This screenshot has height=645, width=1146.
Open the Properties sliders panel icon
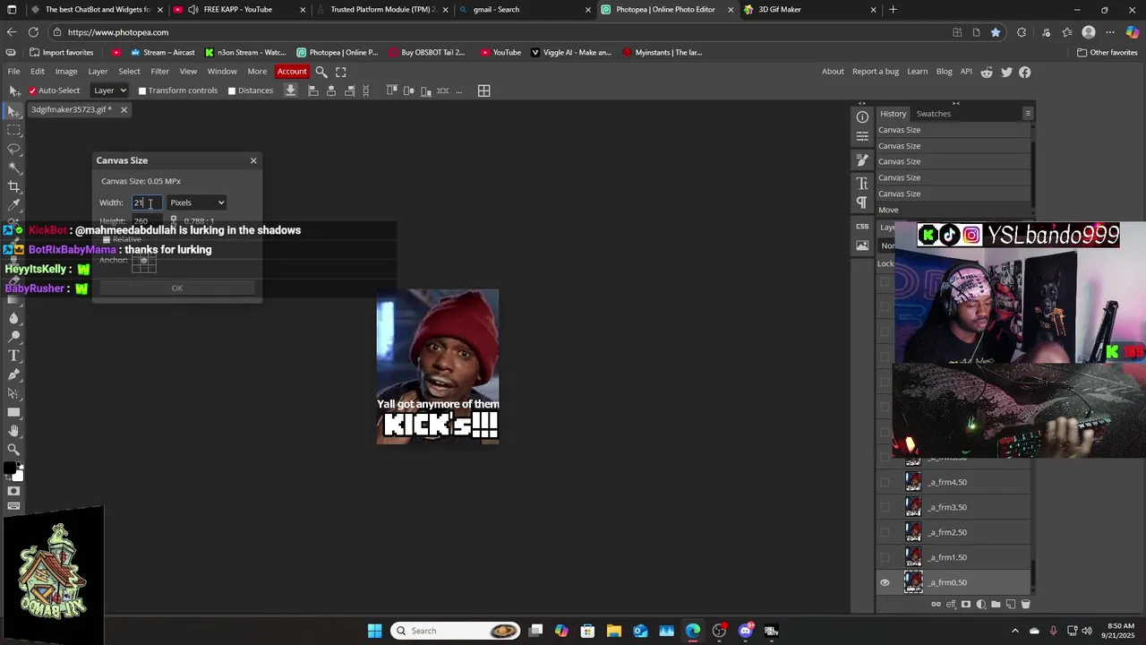click(862, 136)
